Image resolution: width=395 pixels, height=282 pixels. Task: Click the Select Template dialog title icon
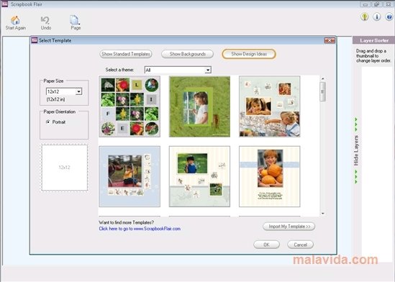tap(35, 40)
